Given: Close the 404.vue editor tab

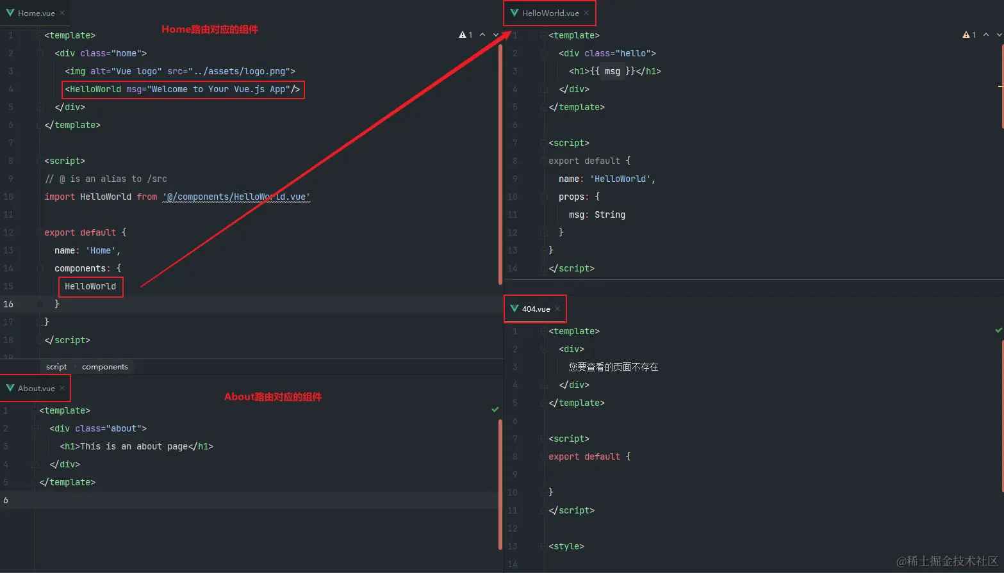Looking at the screenshot, I should [x=557, y=309].
